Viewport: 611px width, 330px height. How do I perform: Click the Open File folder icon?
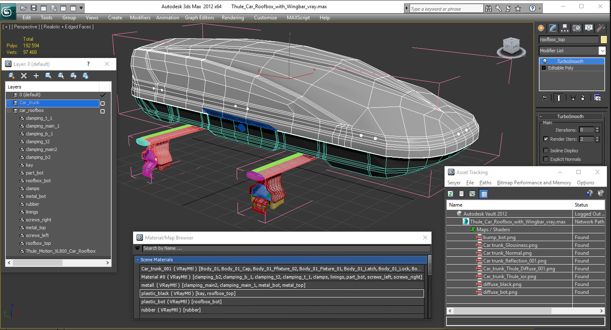coord(24,8)
